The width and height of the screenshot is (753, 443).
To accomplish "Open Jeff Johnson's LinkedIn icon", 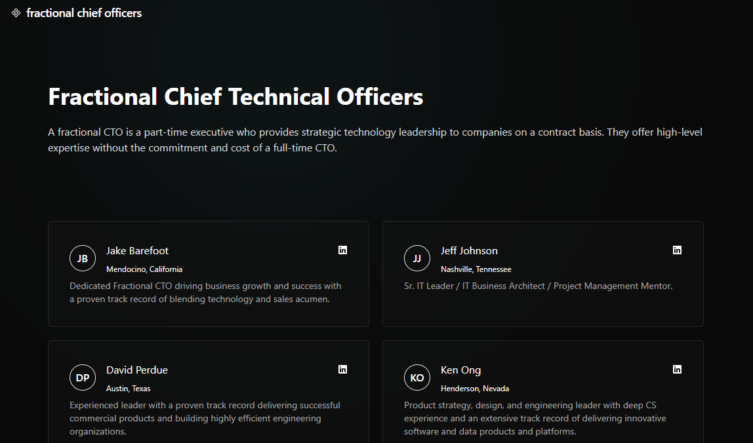I will [677, 250].
